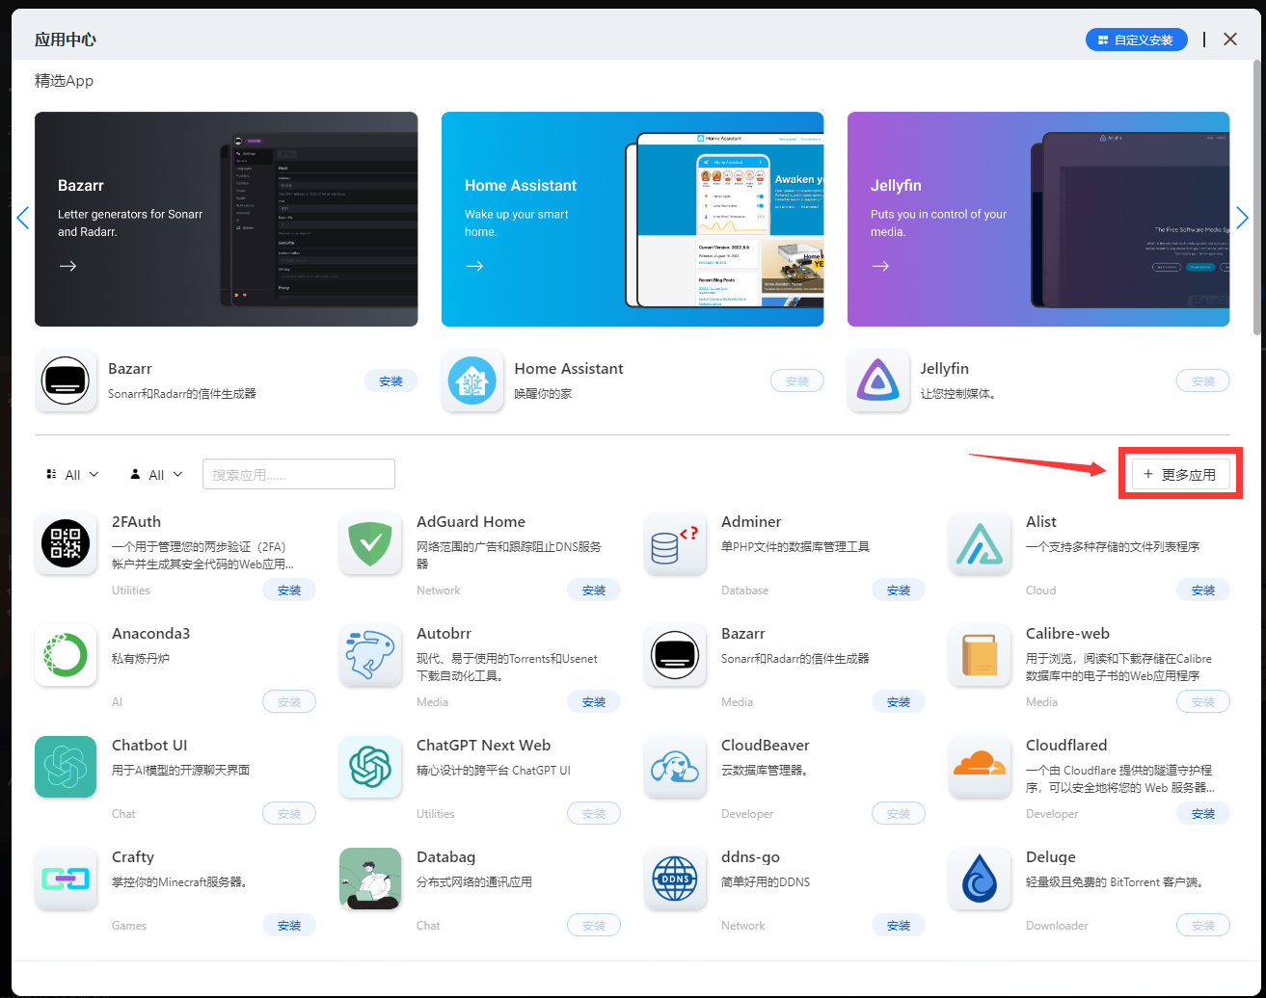Open the Alist app icon
The width and height of the screenshot is (1266, 998).
(980, 543)
